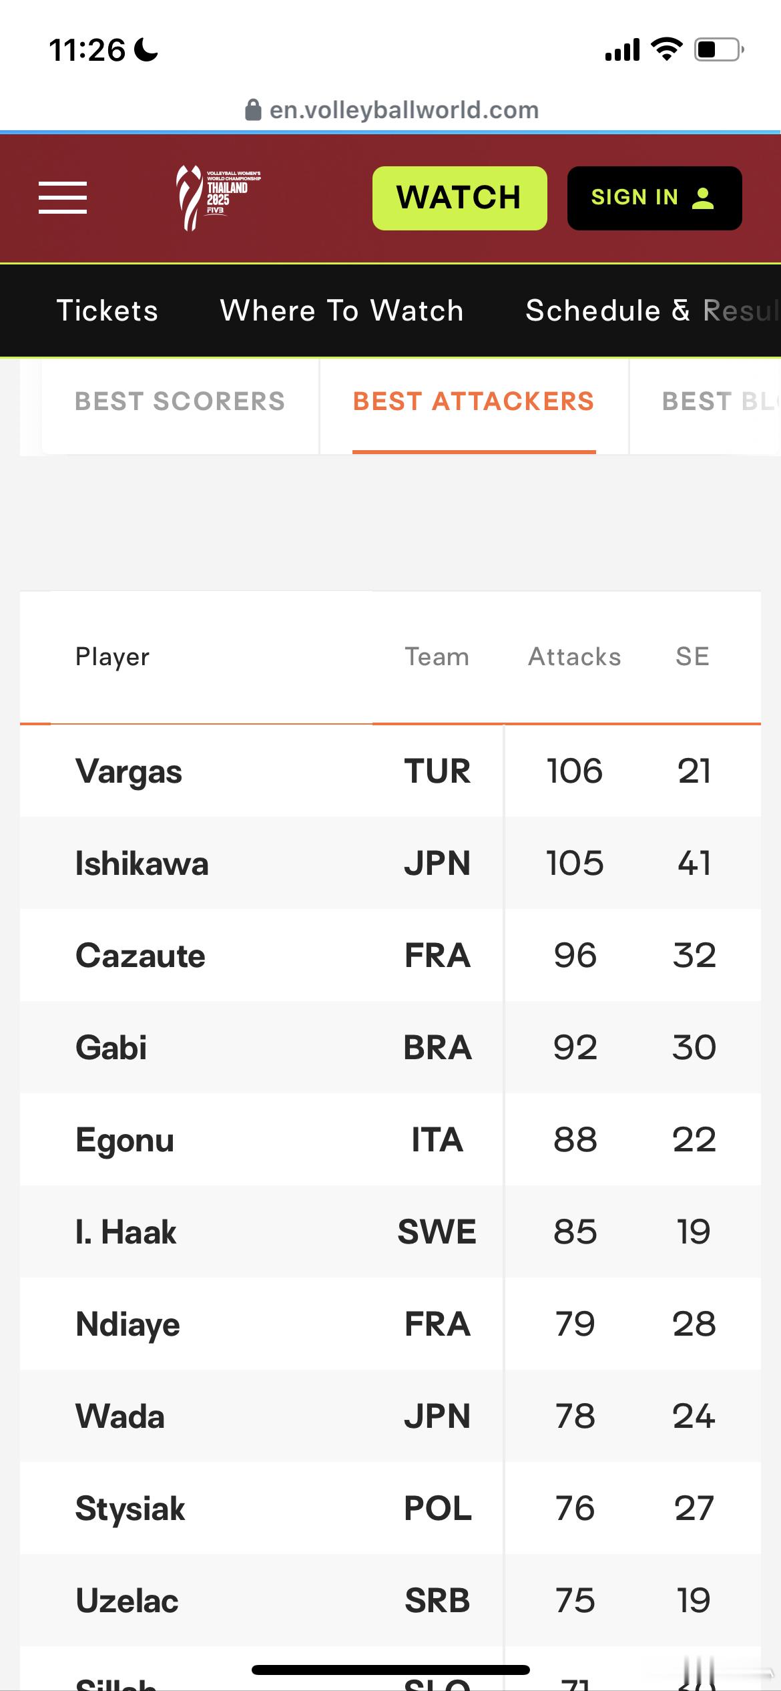Viewport: 781px width, 1691px height.
Task: Tap the moon focus mode icon
Action: pyautogui.click(x=146, y=49)
